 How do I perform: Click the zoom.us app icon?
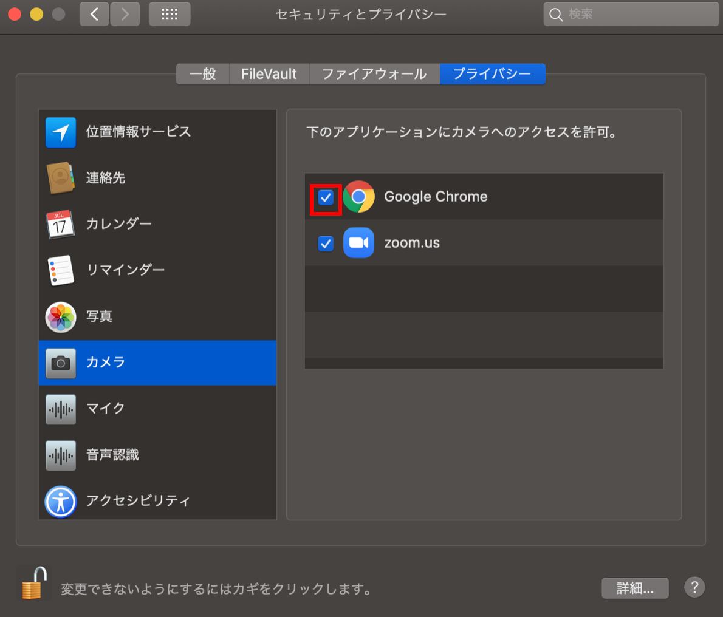coord(358,243)
